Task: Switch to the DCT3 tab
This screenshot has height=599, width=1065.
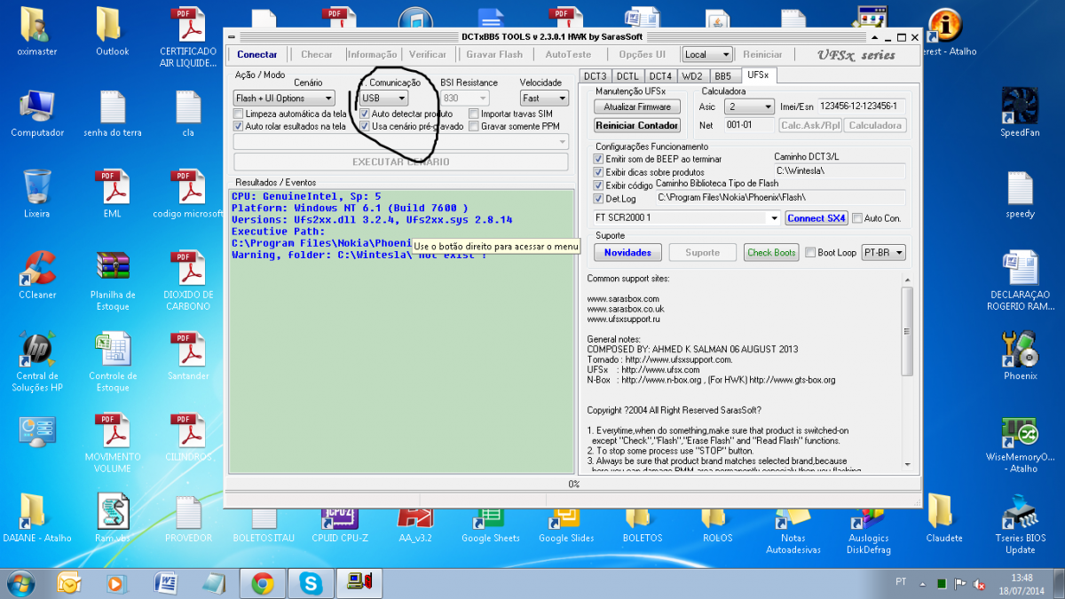Action: click(596, 76)
